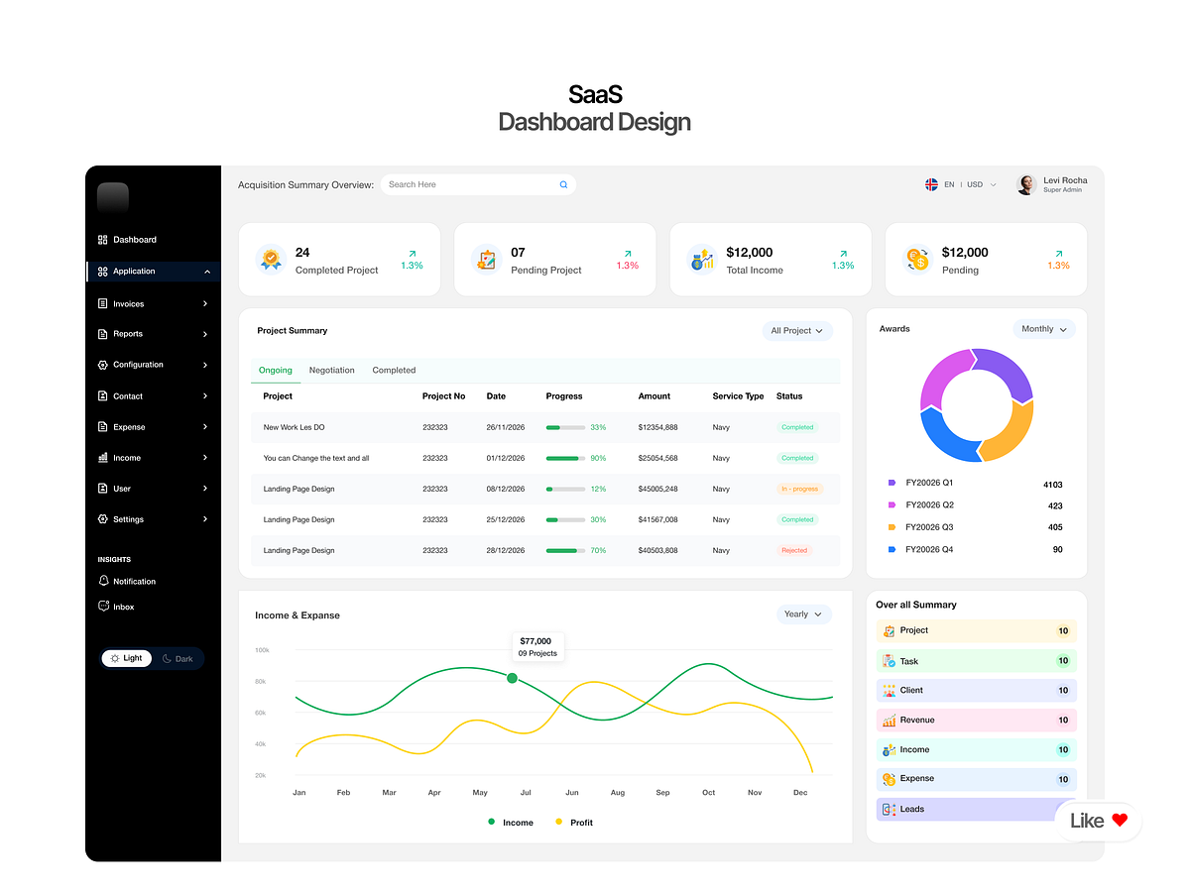Viewport: 1190px width, 892px height.
Task: Switch to Dark theme mode
Action: click(x=178, y=658)
